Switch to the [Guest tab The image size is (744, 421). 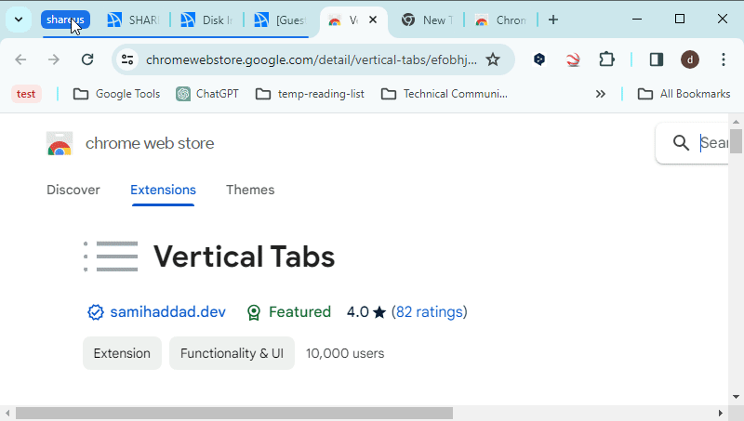[280, 20]
